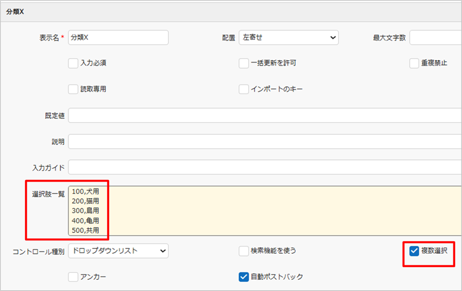The height and width of the screenshot is (291, 462).
Task: Enable the インポートのキー checkbox
Action: tap(244, 89)
